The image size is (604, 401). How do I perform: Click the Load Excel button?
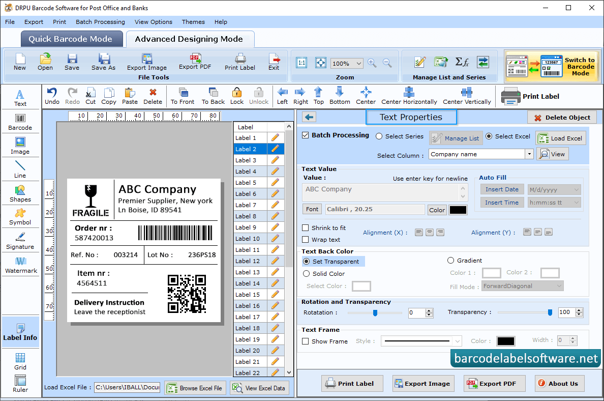coord(561,138)
